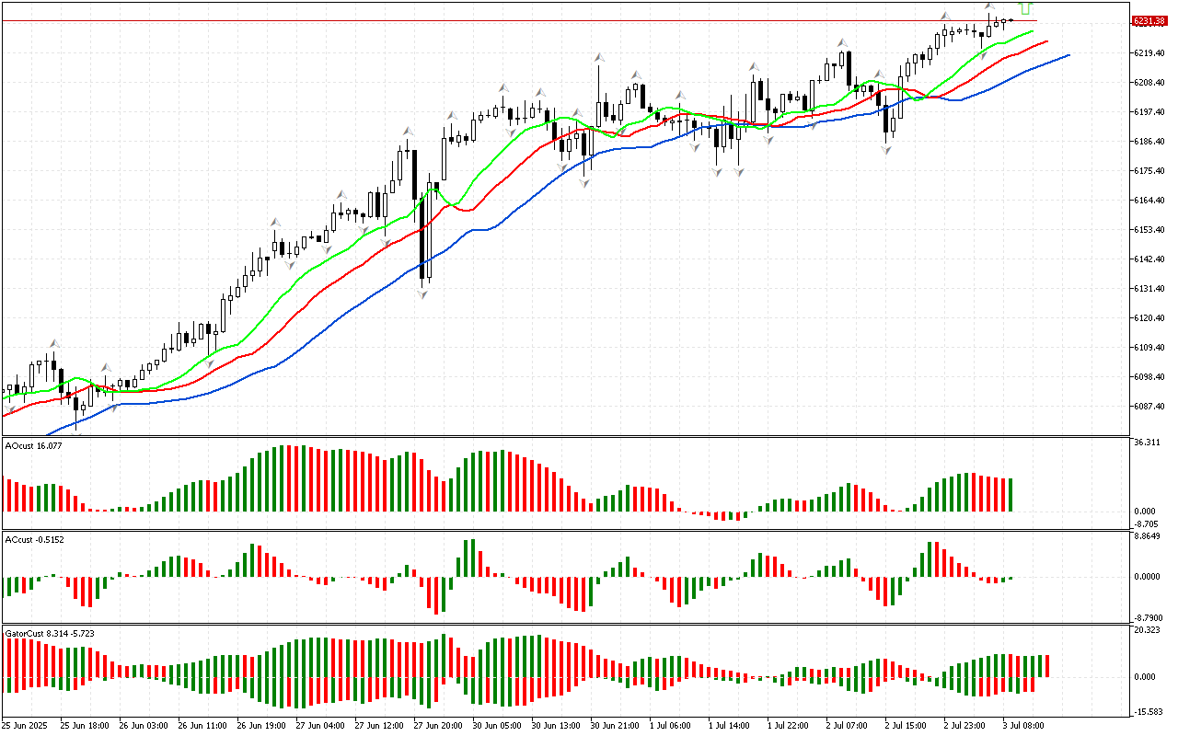
Task: Click the right end of the green lips line
Action: tap(1032, 31)
